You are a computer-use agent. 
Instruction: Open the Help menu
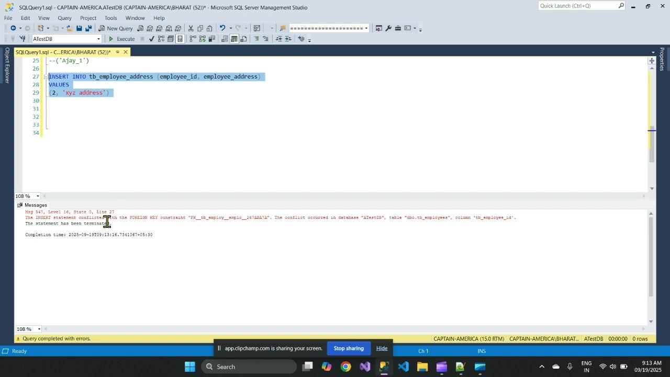(159, 18)
